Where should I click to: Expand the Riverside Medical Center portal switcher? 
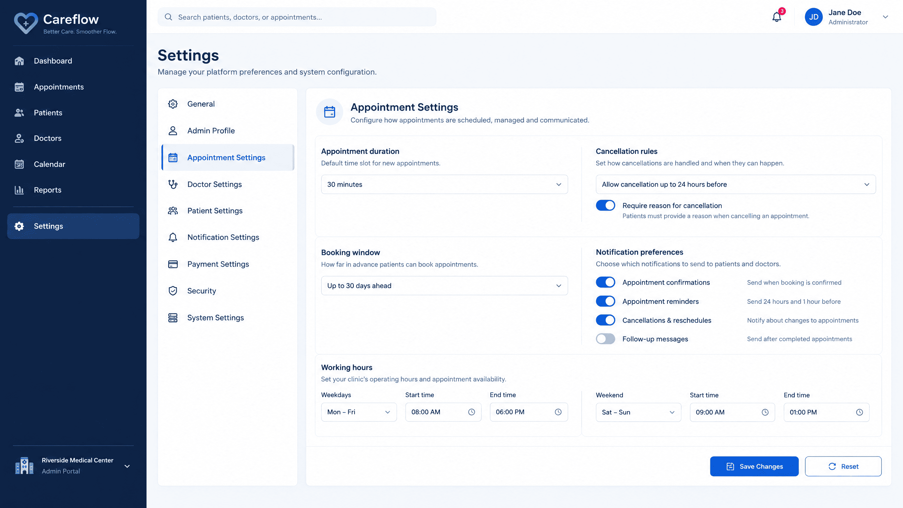pyautogui.click(x=127, y=466)
